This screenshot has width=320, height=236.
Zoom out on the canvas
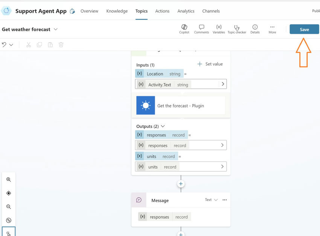coord(9,207)
